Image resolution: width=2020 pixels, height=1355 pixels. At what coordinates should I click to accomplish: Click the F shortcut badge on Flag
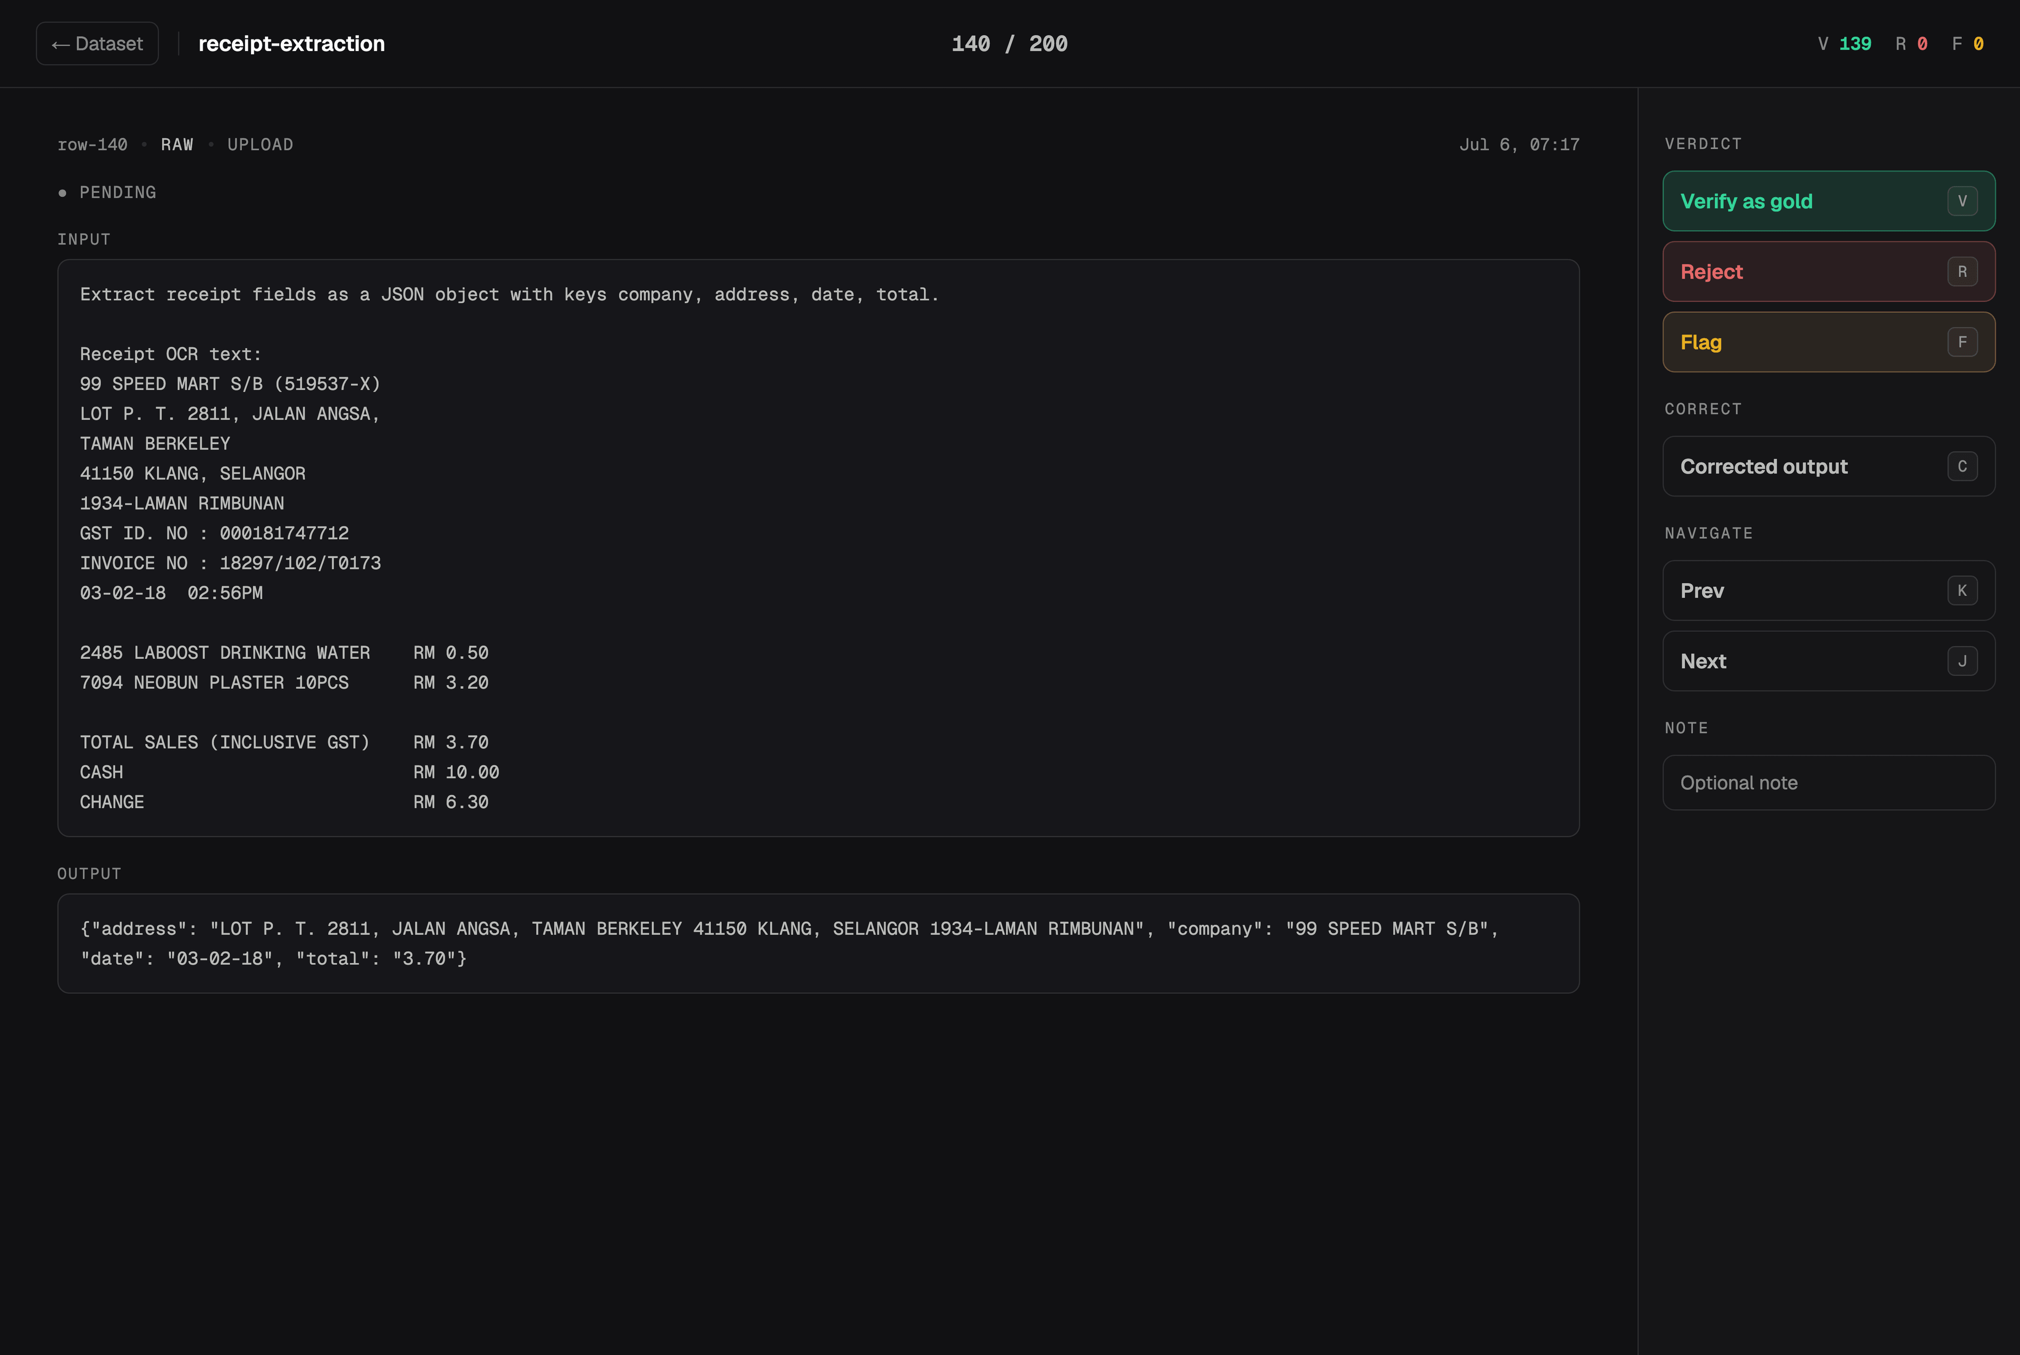tap(1962, 342)
